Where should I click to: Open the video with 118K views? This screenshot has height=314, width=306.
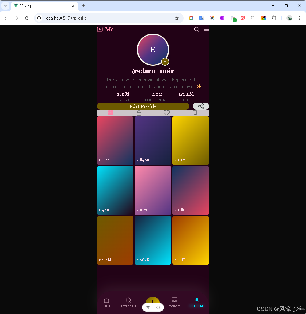pyautogui.click(x=190, y=191)
